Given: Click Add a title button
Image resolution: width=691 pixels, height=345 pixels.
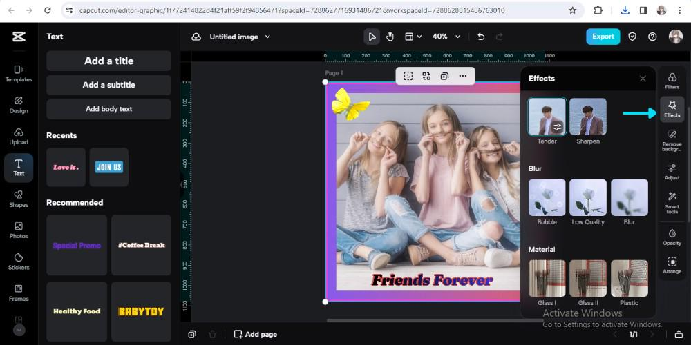Looking at the screenshot, I should (x=108, y=61).
